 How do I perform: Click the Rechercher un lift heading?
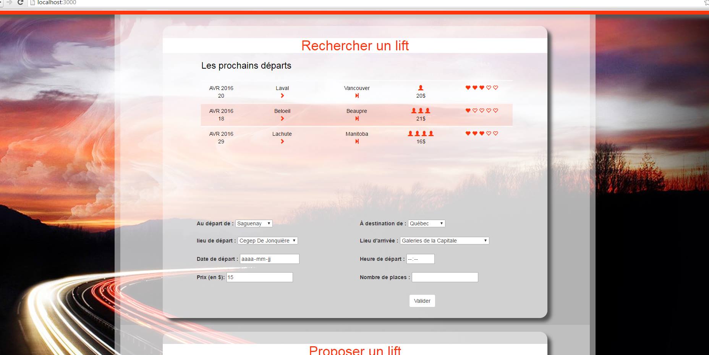[355, 46]
